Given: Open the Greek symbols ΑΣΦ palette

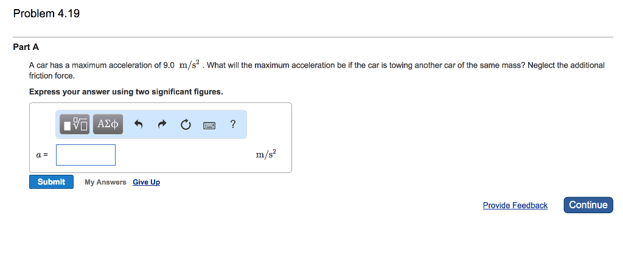Looking at the screenshot, I should tap(108, 124).
